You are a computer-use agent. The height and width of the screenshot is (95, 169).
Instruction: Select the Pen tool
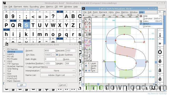coord(86,34)
